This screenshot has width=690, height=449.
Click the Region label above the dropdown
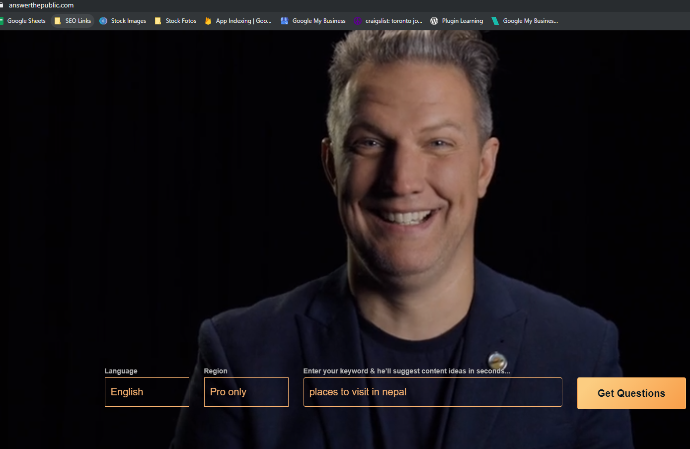pos(216,371)
